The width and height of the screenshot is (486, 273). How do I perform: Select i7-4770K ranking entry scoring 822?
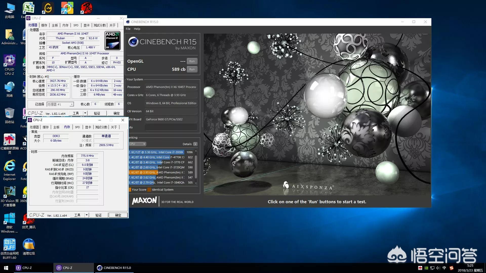pos(161,157)
